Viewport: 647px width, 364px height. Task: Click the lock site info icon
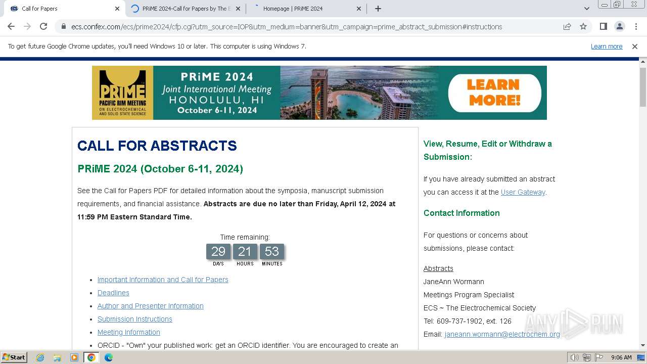click(64, 27)
